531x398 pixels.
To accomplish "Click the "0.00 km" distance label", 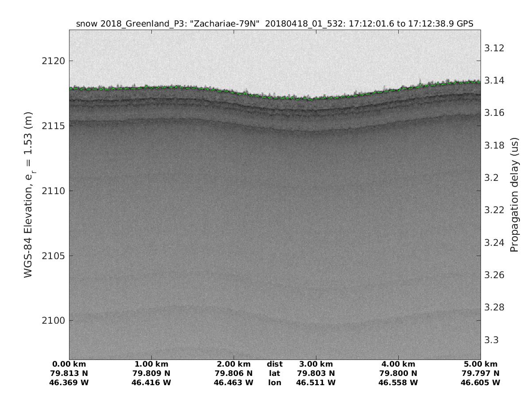I will tap(69, 364).
